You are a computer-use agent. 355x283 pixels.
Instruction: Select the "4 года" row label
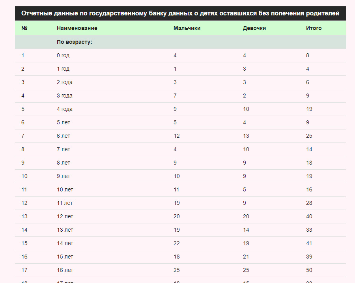(65, 109)
